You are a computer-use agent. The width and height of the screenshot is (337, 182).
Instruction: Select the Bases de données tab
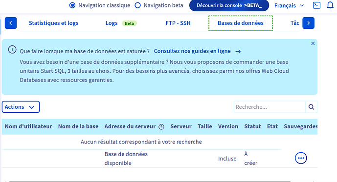pos(241,23)
